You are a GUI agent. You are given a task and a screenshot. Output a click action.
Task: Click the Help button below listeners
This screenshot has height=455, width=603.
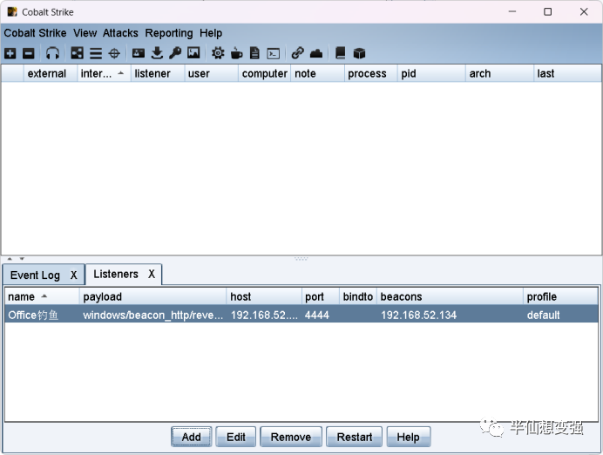click(409, 437)
